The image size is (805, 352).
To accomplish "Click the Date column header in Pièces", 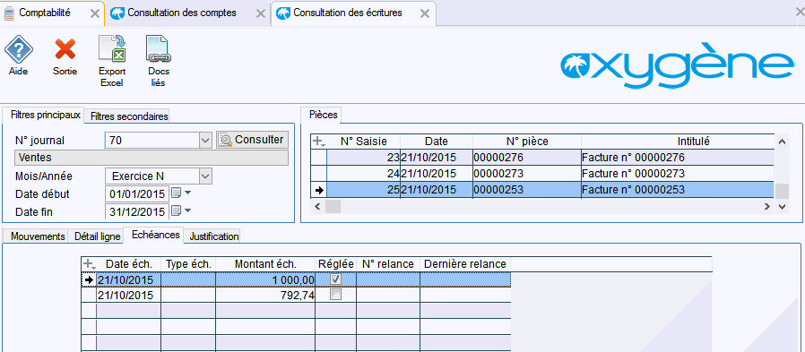I will tap(437, 142).
